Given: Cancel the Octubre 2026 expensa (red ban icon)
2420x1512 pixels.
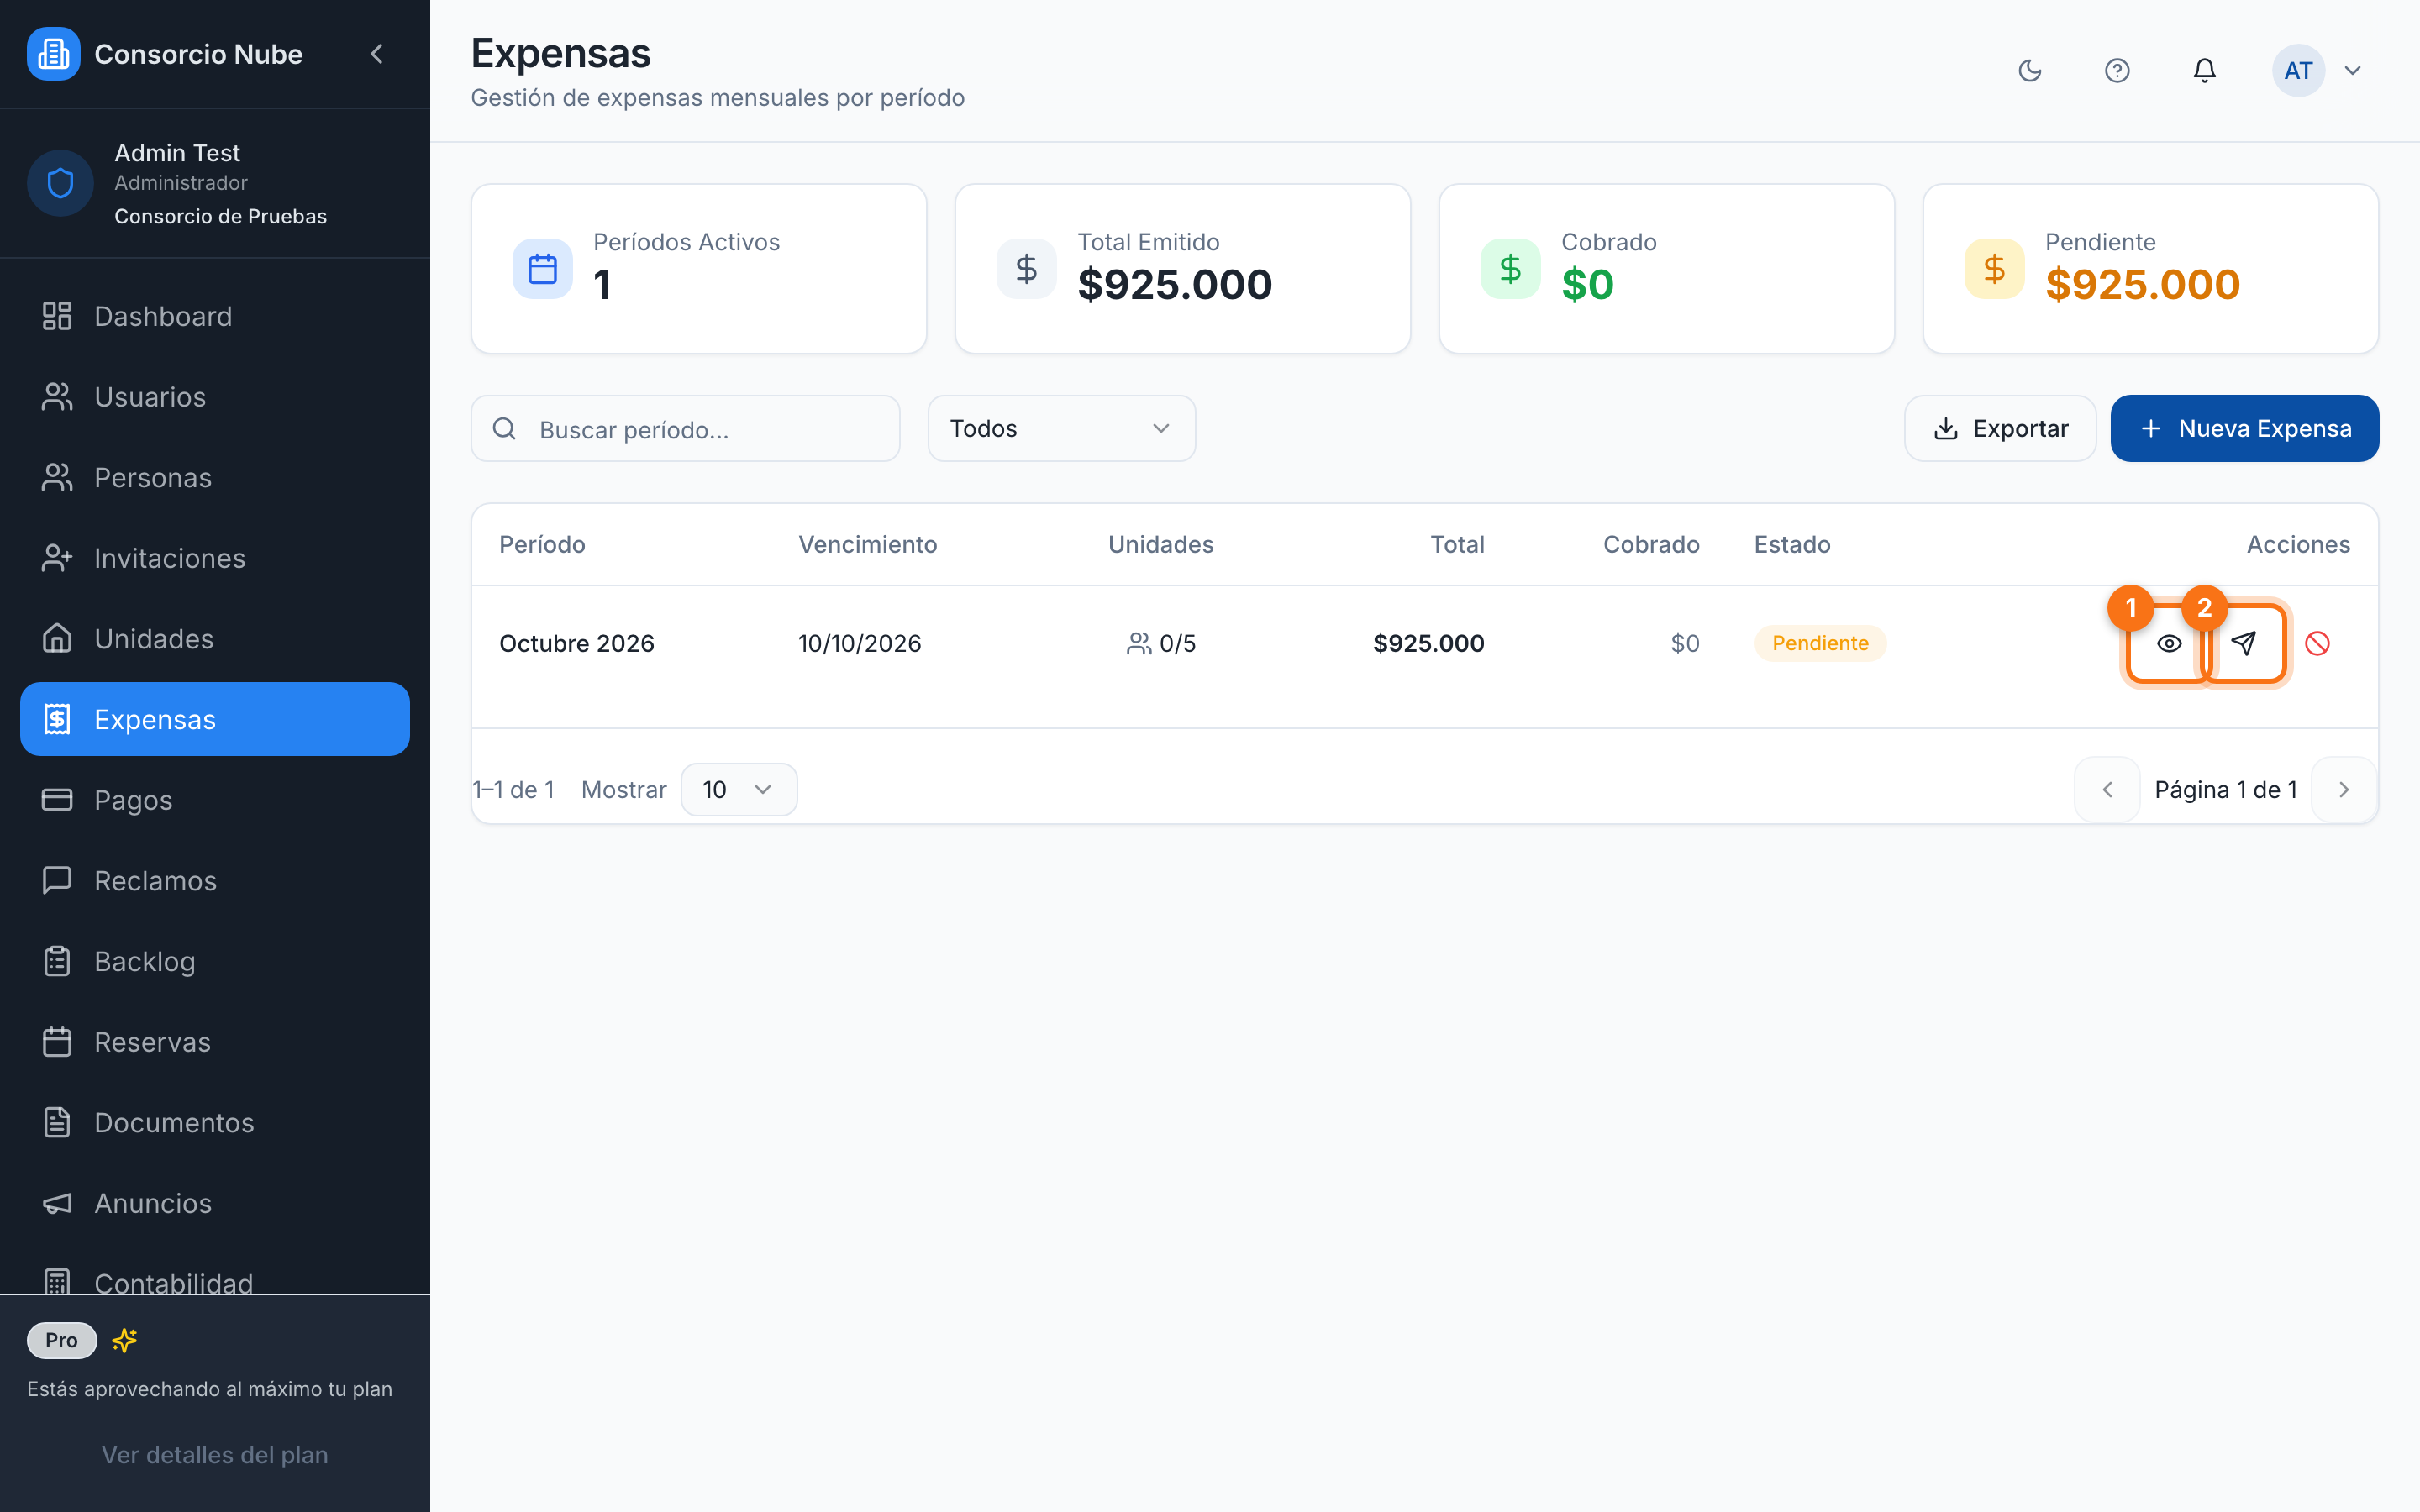Looking at the screenshot, I should (x=2317, y=643).
